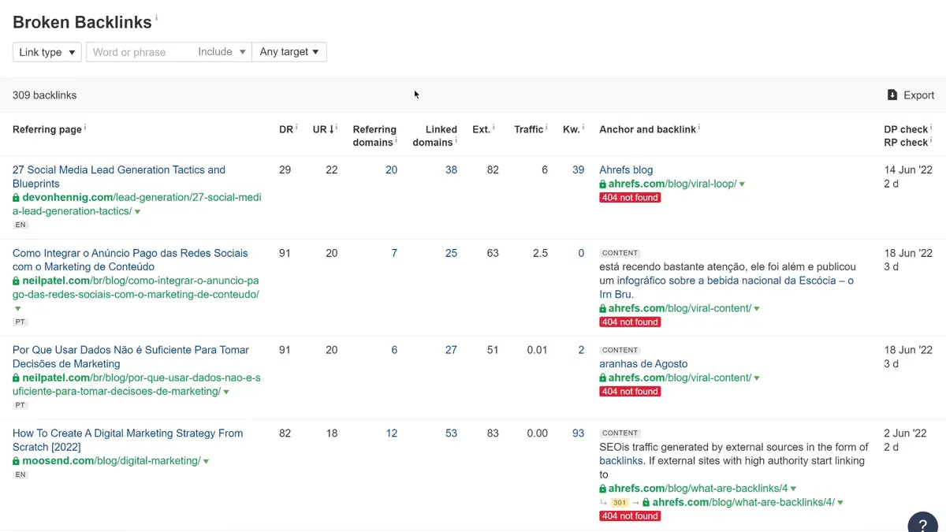Viewport: 946px width, 532px height.
Task: Open 27 Social Media Lead Generation Tactics link
Action: (x=119, y=177)
